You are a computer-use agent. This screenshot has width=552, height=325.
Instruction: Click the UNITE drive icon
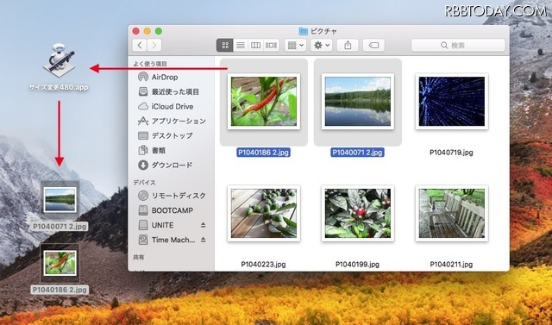point(143,225)
